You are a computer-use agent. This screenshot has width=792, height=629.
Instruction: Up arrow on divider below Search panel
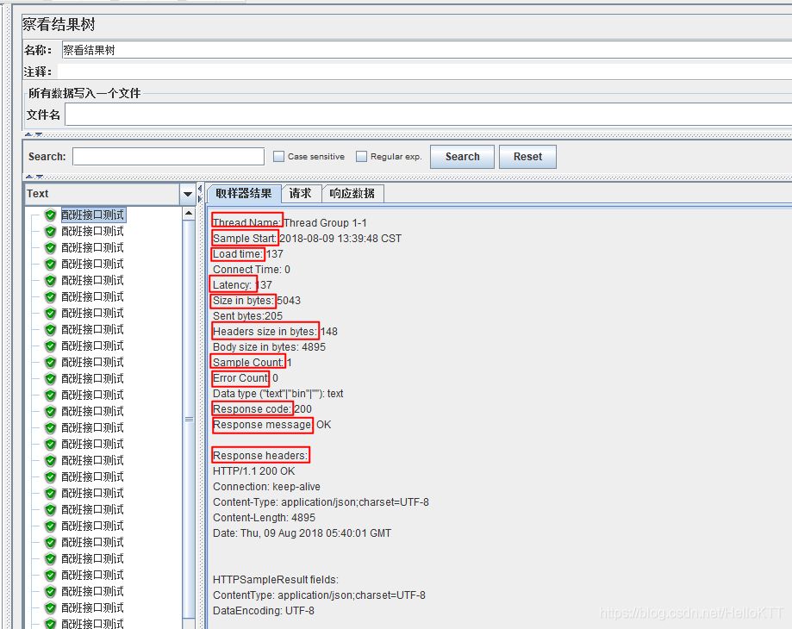click(28, 177)
